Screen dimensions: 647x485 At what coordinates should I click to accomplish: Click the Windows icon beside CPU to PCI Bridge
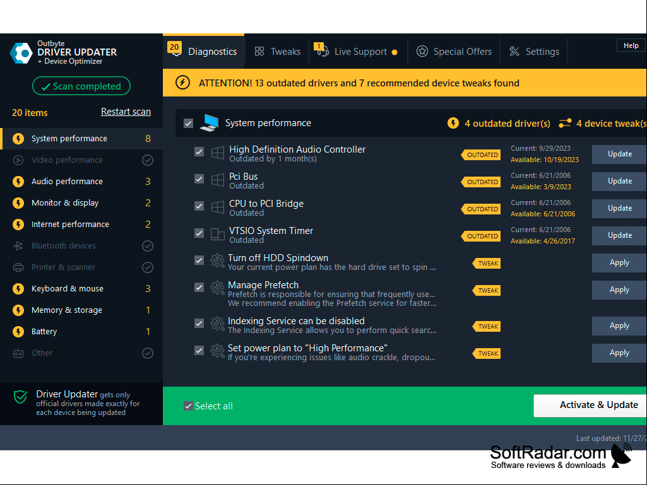[217, 207]
